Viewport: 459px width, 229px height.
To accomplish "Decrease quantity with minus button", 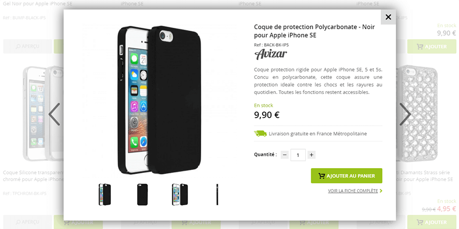I will pos(285,155).
